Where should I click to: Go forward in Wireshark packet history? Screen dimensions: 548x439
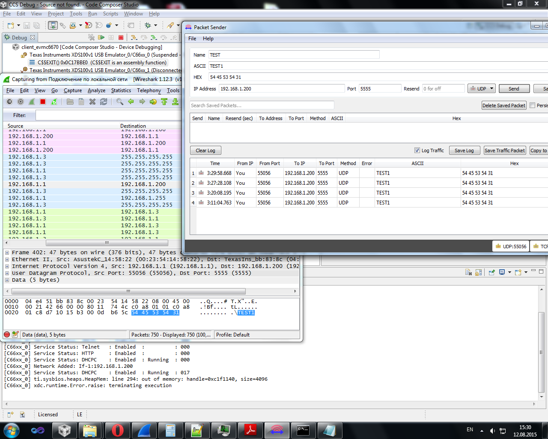pos(142,102)
